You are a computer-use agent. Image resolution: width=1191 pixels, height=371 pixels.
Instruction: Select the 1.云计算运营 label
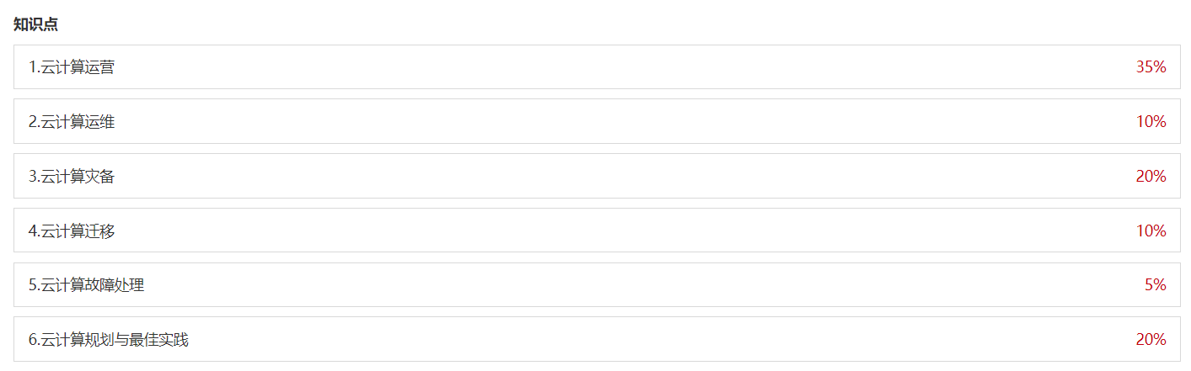coord(72,67)
